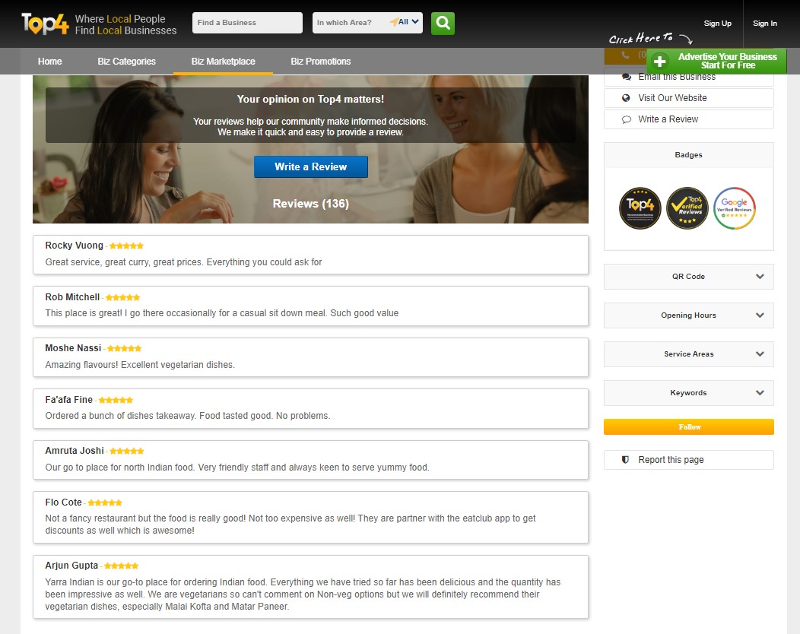
Task: Click the Find a Business search field
Action: coord(247,23)
